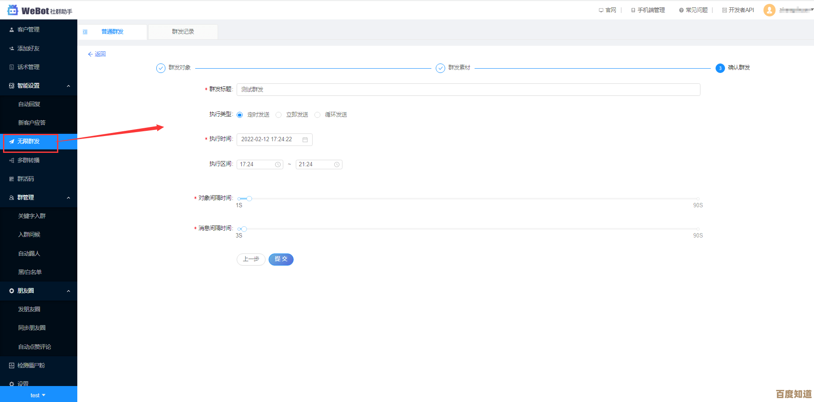
Task: Open the test account dropdown
Action: (38, 395)
